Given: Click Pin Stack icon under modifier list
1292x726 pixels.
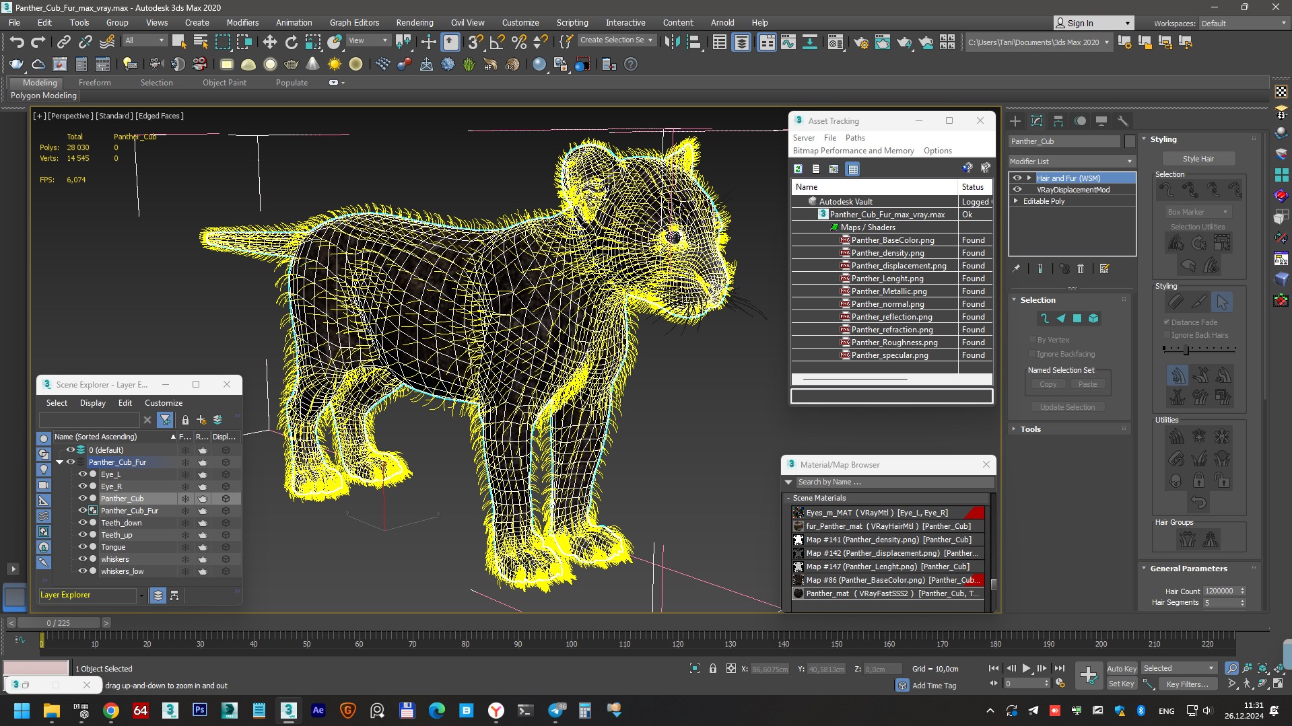Looking at the screenshot, I should (x=1016, y=268).
